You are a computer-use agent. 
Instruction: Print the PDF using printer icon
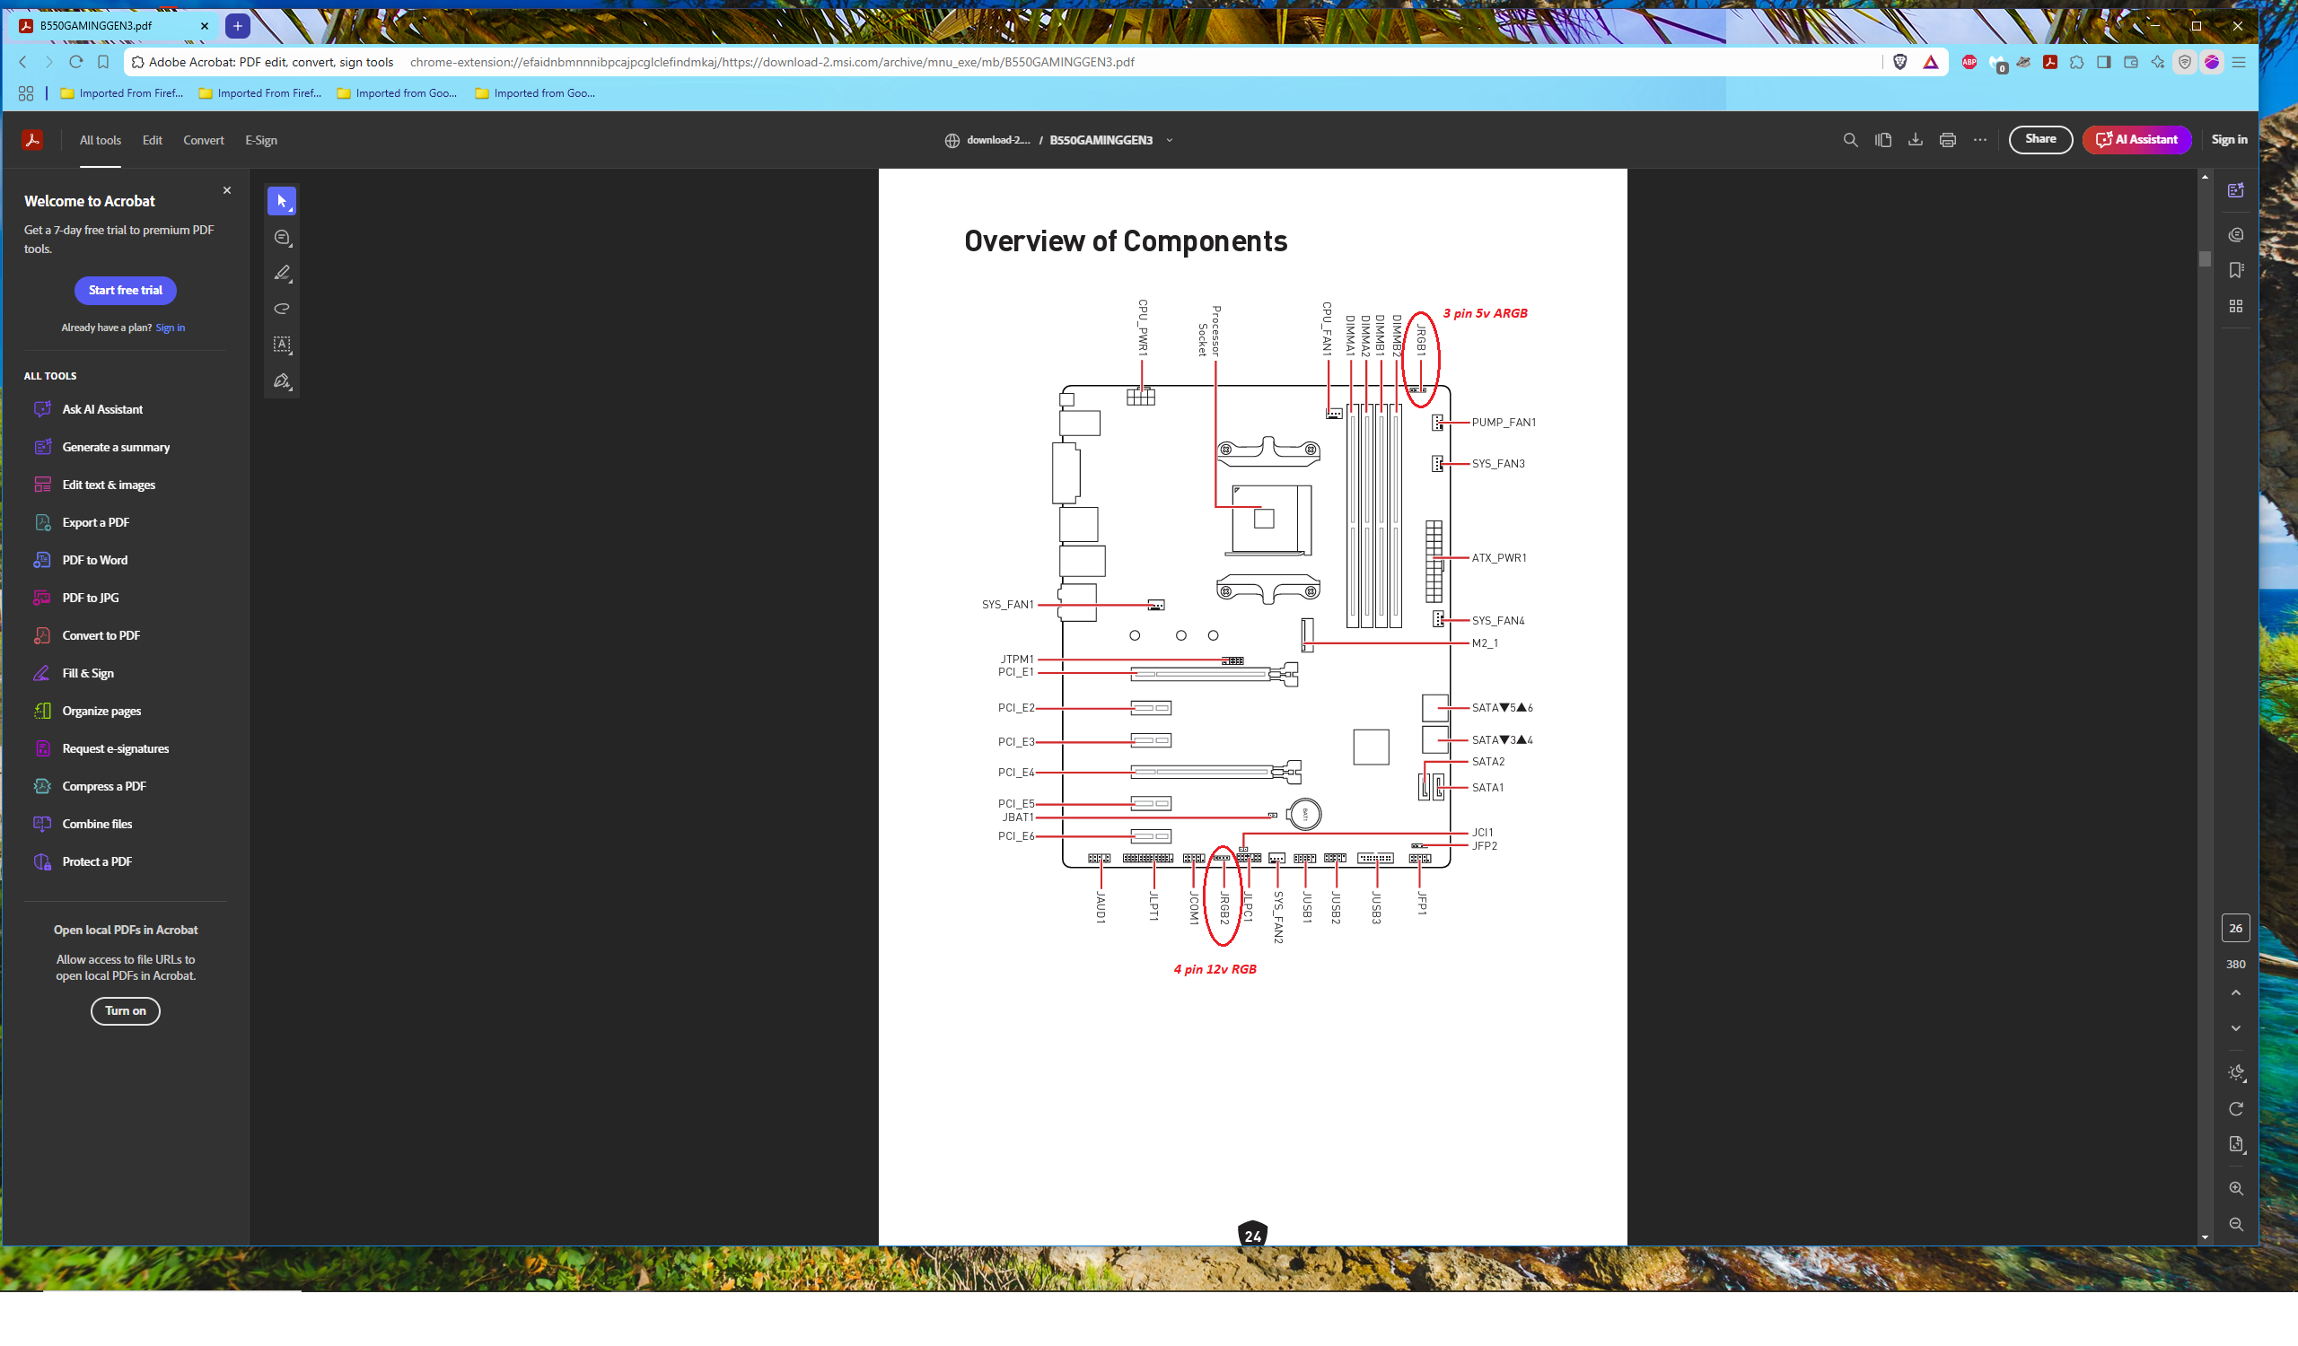click(x=1948, y=140)
